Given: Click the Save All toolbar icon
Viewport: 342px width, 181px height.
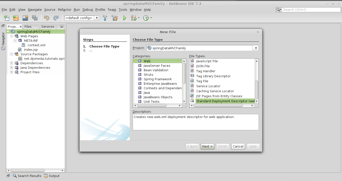Looking at the screenshot, I should coord(35,18).
